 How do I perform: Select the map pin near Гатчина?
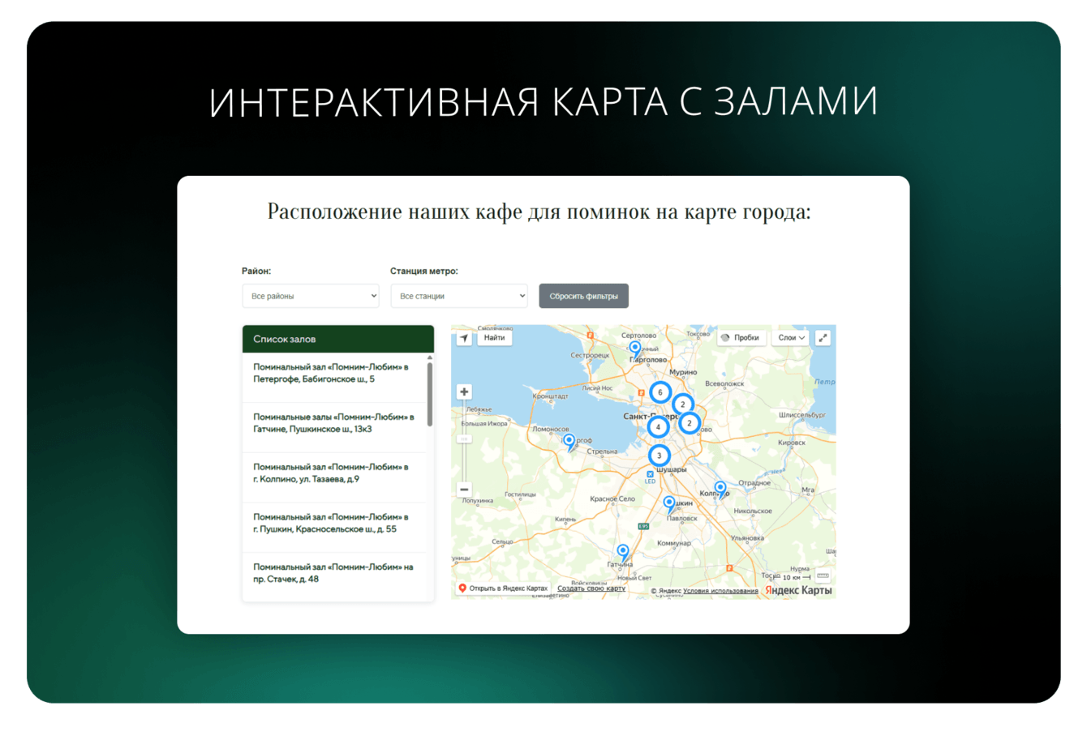coord(622,553)
